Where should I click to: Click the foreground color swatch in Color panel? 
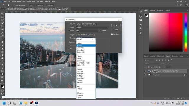146,15
